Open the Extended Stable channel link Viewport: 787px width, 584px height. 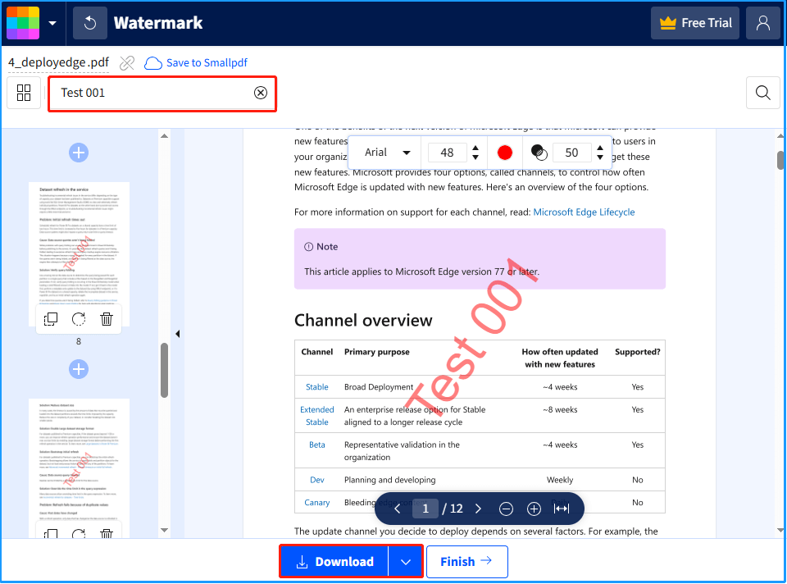click(316, 416)
